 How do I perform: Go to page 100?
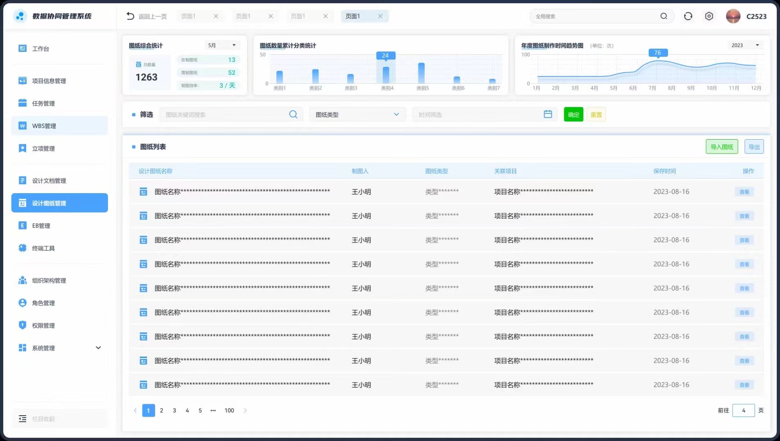tap(229, 410)
